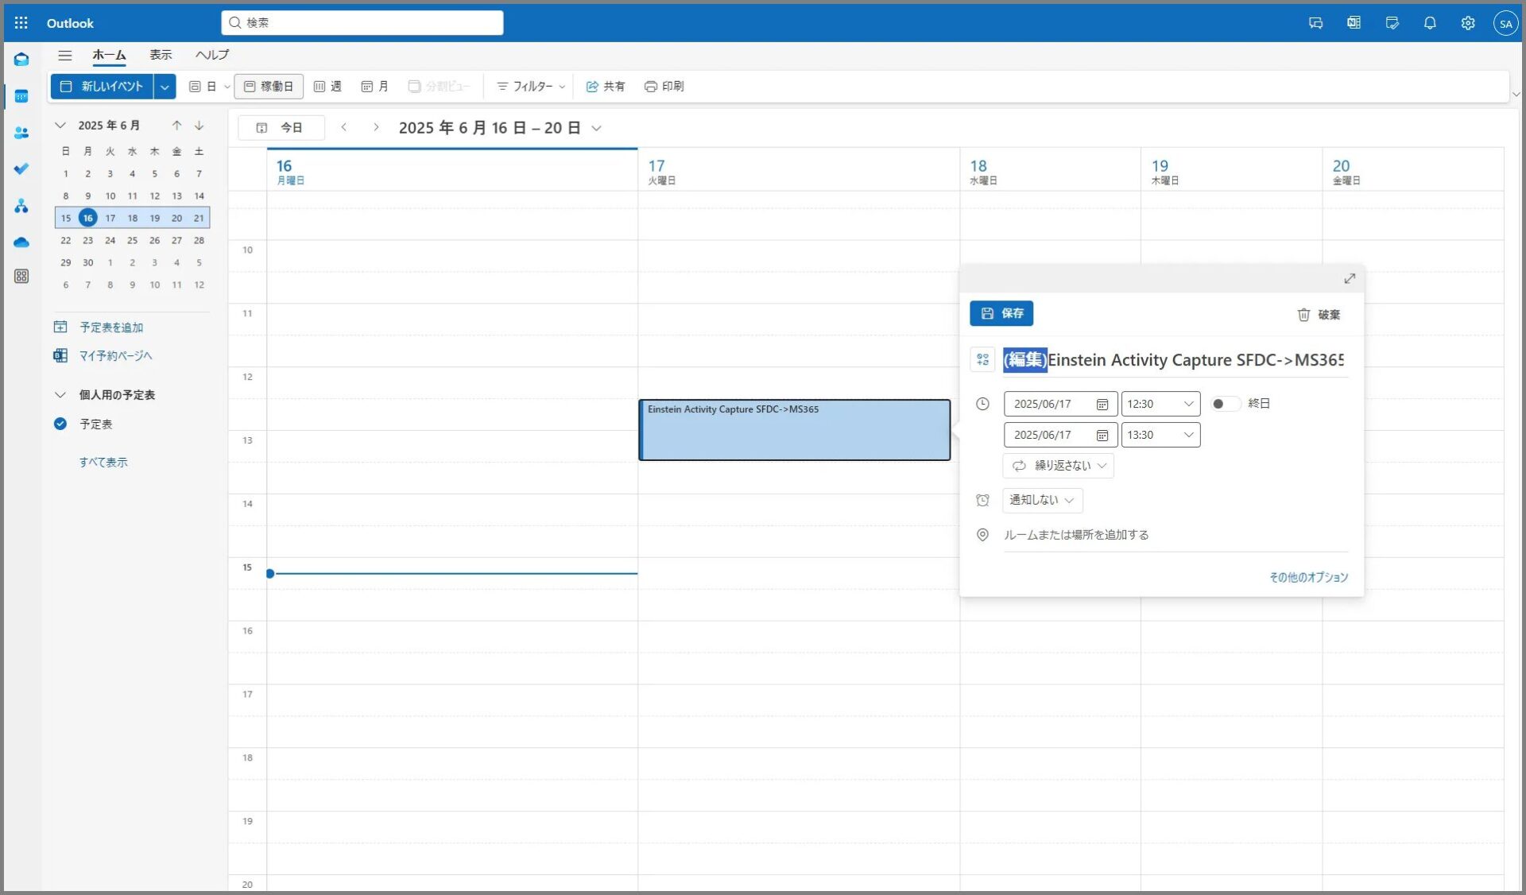The image size is (1526, 895).
Task: Open More apps icon in sidebar
Action: click(x=21, y=276)
